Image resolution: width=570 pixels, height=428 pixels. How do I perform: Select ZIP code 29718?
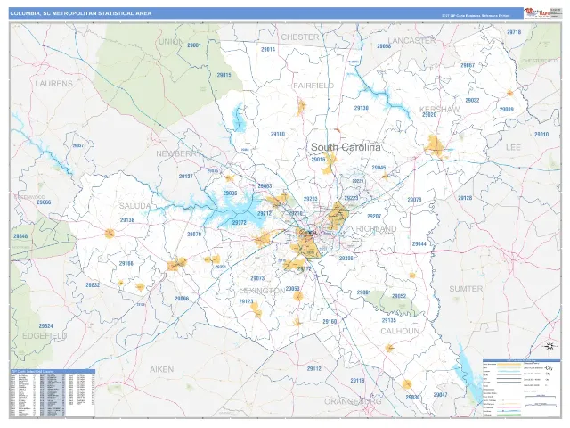(514, 32)
